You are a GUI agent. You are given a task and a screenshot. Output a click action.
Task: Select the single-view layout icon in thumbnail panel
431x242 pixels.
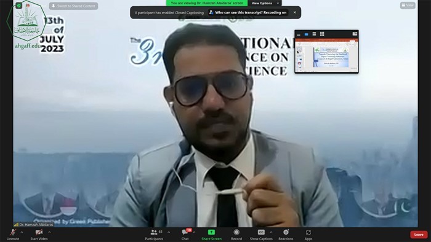306,34
